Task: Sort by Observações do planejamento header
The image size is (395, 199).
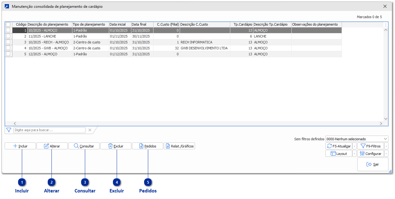Action: pos(316,24)
